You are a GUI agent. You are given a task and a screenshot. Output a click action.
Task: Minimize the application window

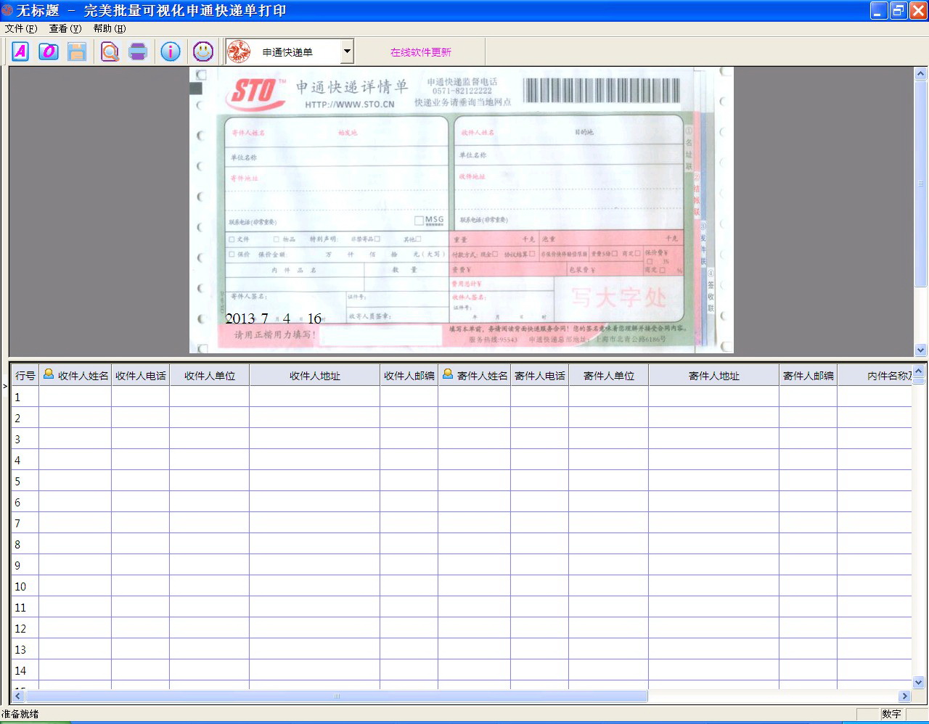[x=879, y=10]
